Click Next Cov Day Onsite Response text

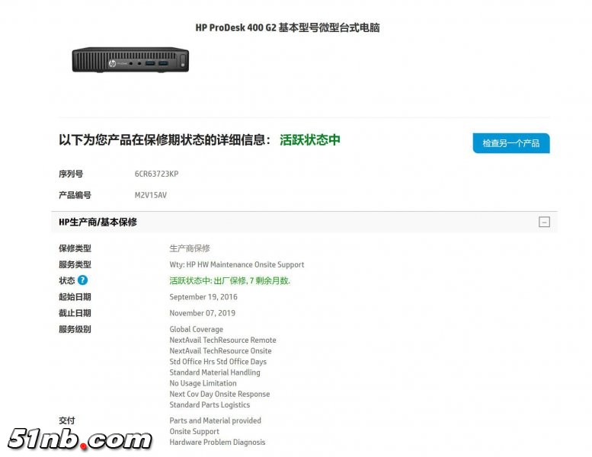(219, 394)
